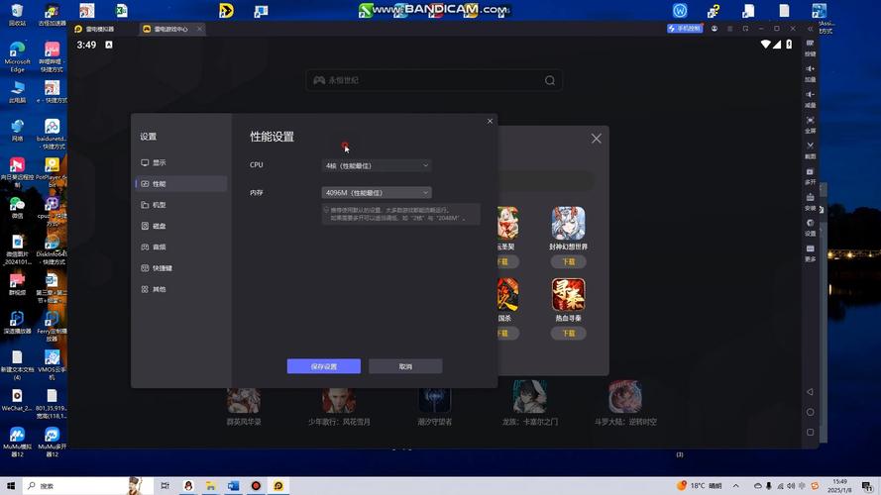Open the 封神幻想世界 game thumbnail
This screenshot has height=495, width=881.
(x=568, y=224)
